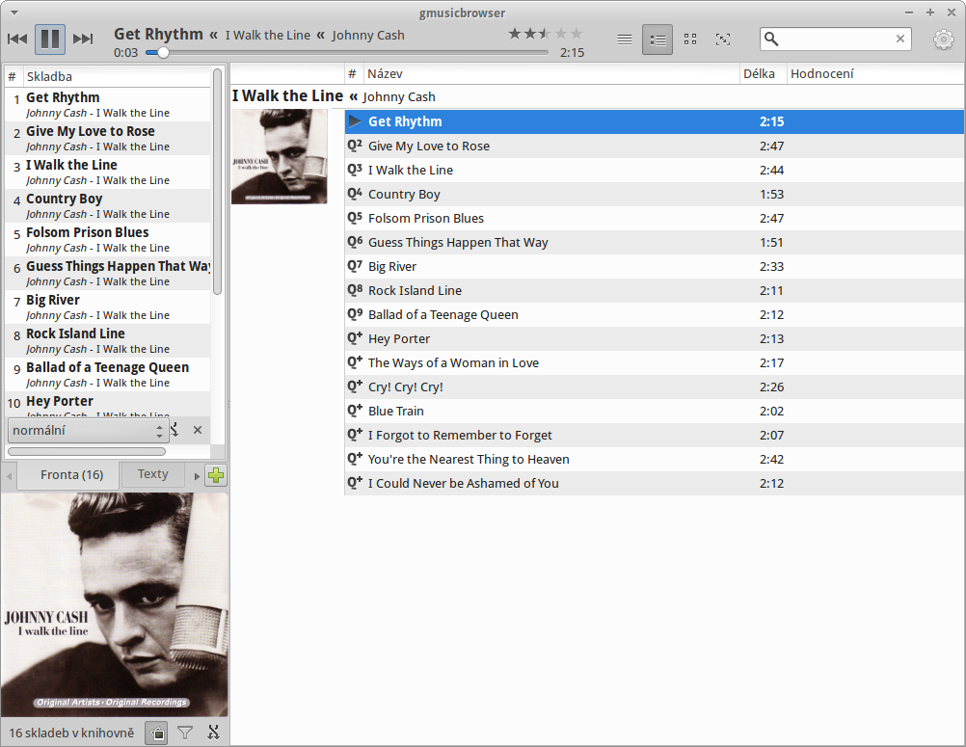The image size is (966, 747).
Task: Click the queue icon beside 'The Ways of a Woman in Love'
Action: point(355,362)
